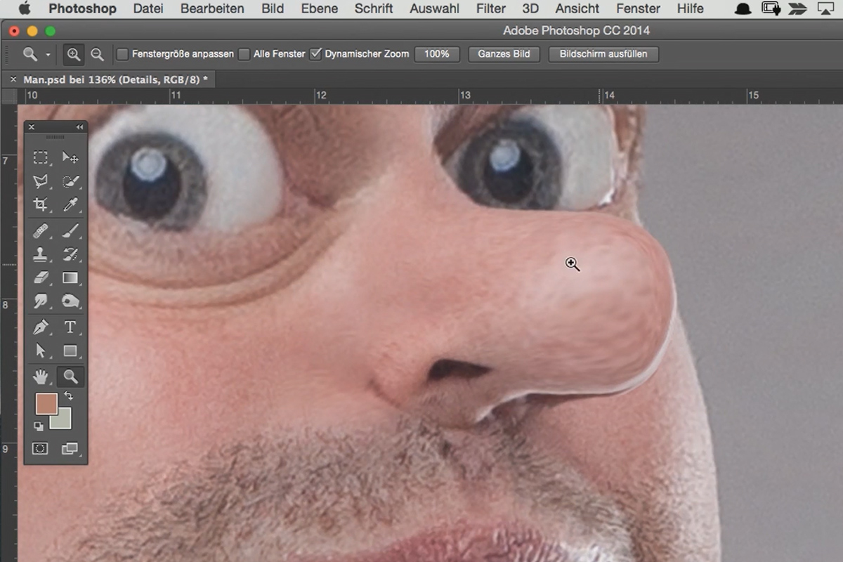Activate the Crop tool

[41, 205]
